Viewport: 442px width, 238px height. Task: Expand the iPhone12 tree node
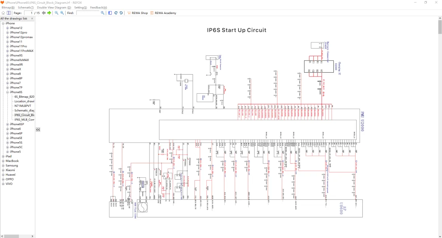click(7, 28)
